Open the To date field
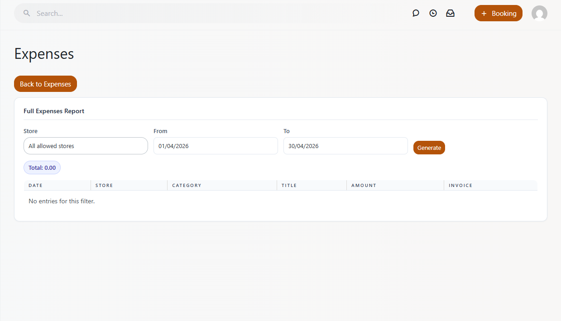Screen dimensions: 561x321 (x=345, y=146)
